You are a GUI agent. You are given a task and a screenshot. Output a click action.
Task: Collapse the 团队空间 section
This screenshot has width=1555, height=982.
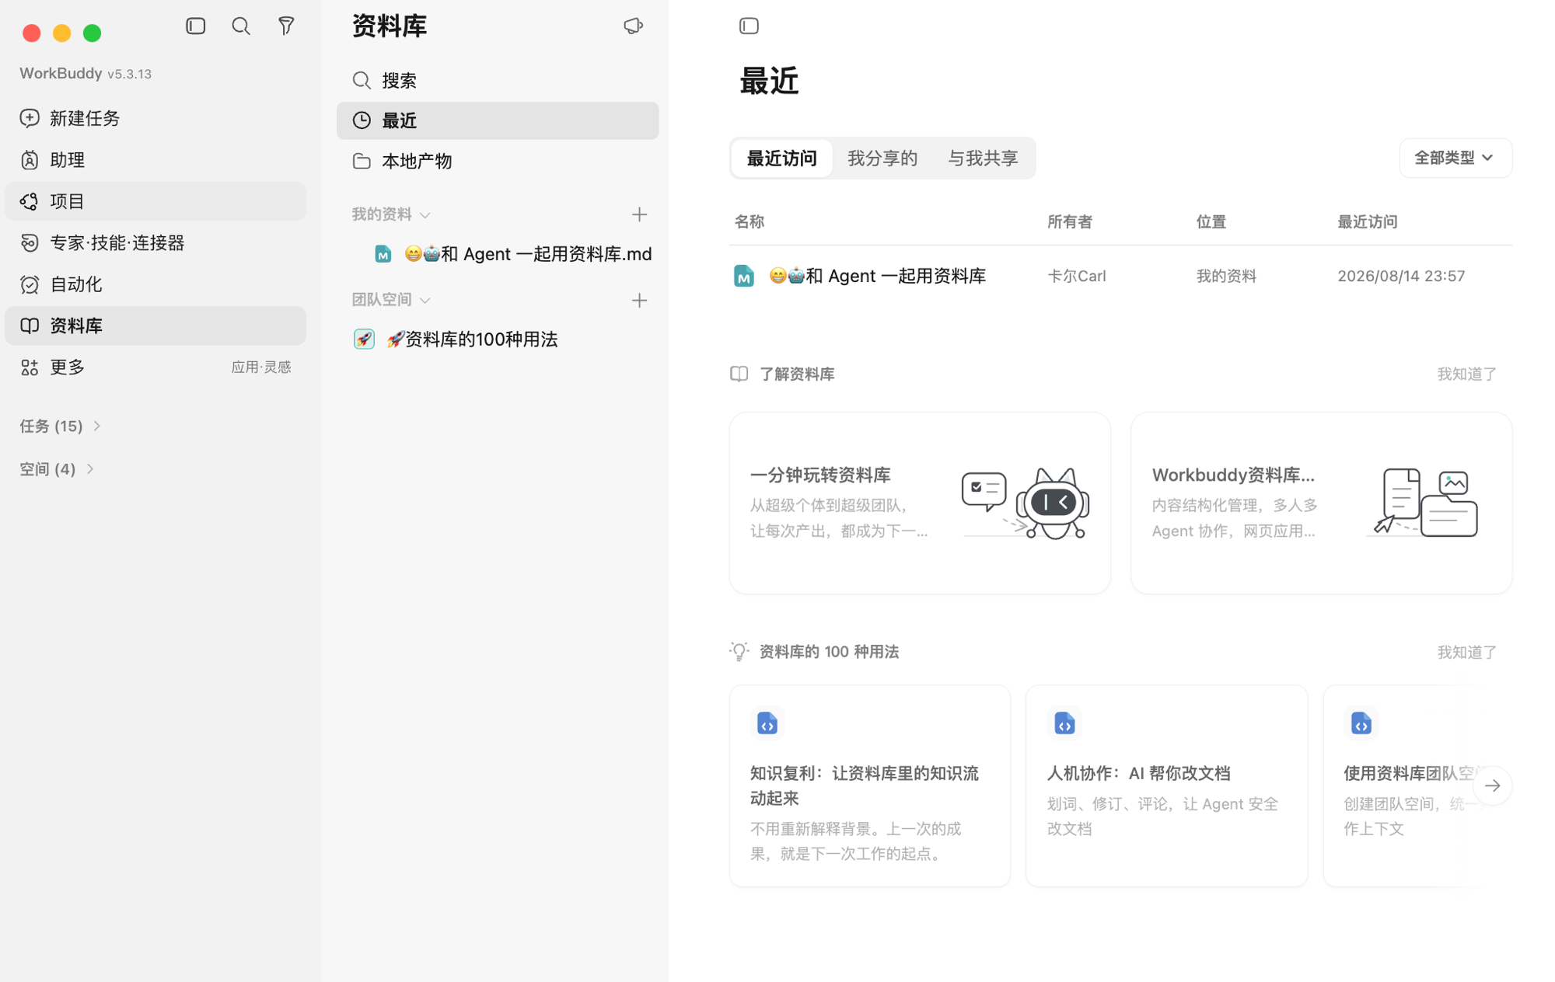click(x=391, y=300)
